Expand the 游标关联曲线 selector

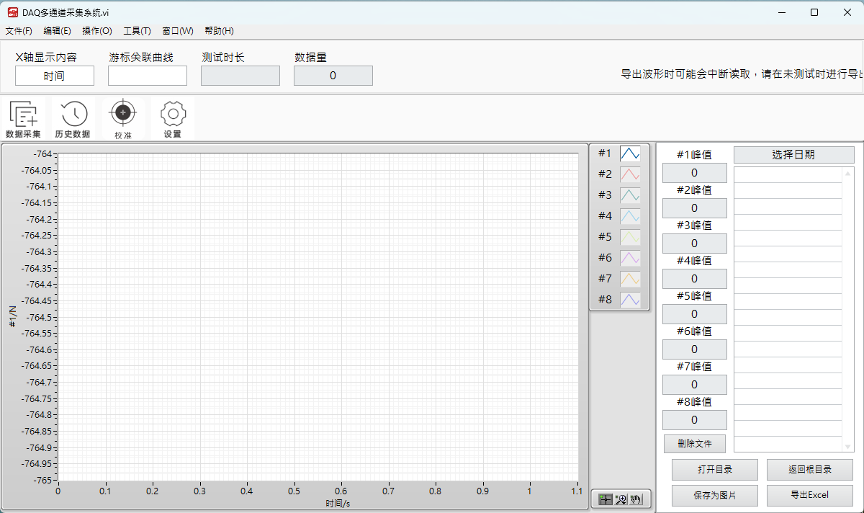point(148,76)
